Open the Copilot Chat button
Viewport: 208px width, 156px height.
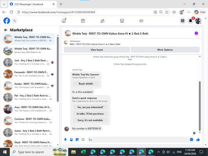tap(200, 12)
